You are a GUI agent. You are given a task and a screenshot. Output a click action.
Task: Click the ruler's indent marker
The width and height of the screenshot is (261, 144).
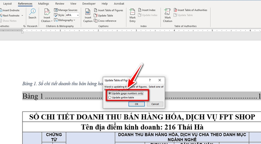click(22, 31)
